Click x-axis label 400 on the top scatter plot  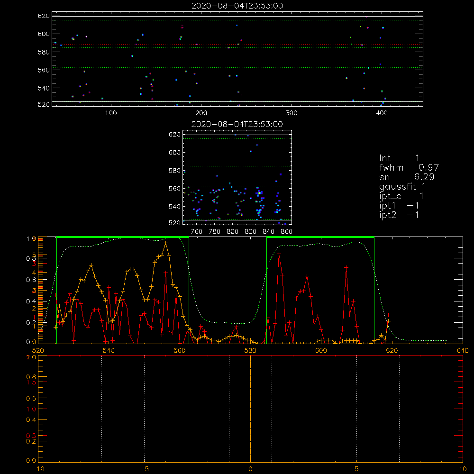pos(382,113)
